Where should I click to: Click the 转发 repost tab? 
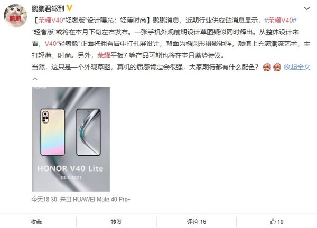(116, 222)
